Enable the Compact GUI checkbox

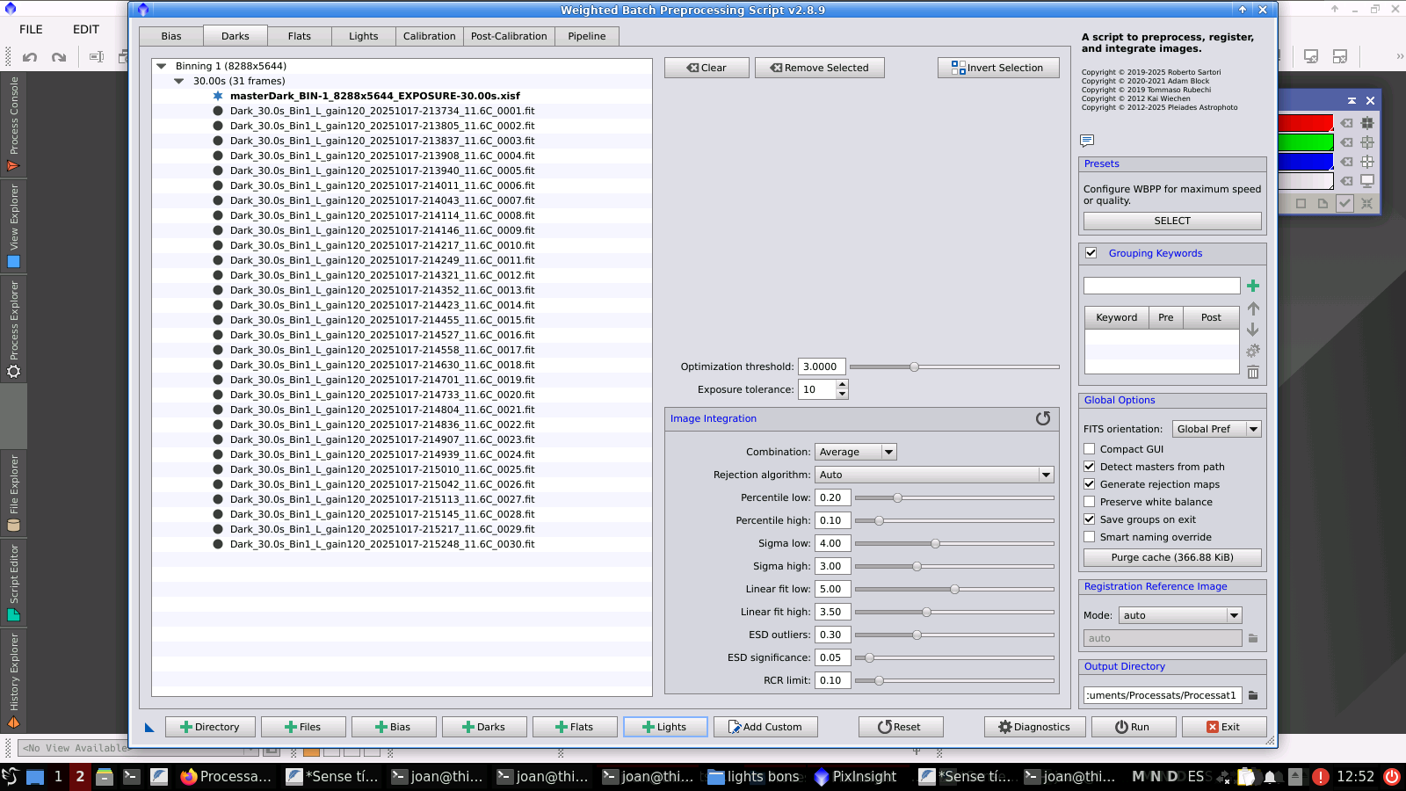pyautogui.click(x=1090, y=449)
